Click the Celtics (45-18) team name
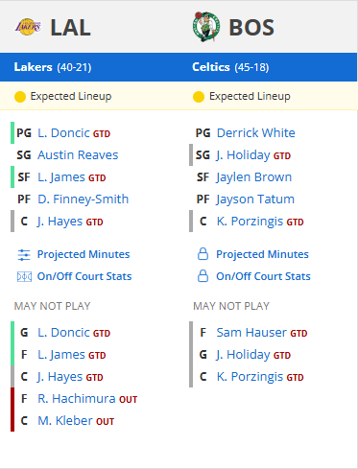Viewport: 358px width, 469px height. click(230, 67)
